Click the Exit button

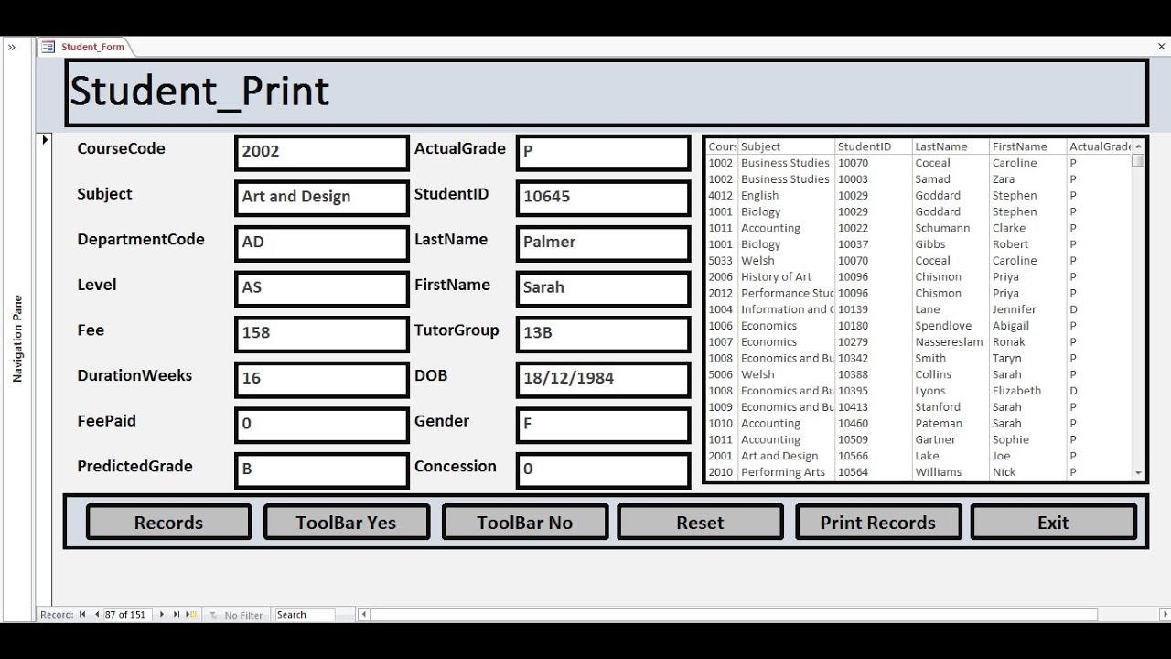click(1053, 523)
